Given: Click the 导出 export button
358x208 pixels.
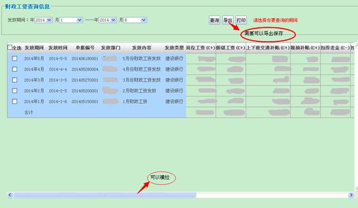Looking at the screenshot, I should pos(228,20).
